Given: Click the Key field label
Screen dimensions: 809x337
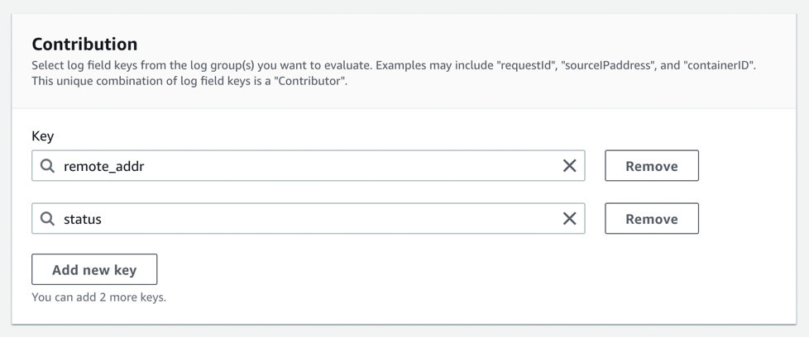Looking at the screenshot, I should click(43, 136).
